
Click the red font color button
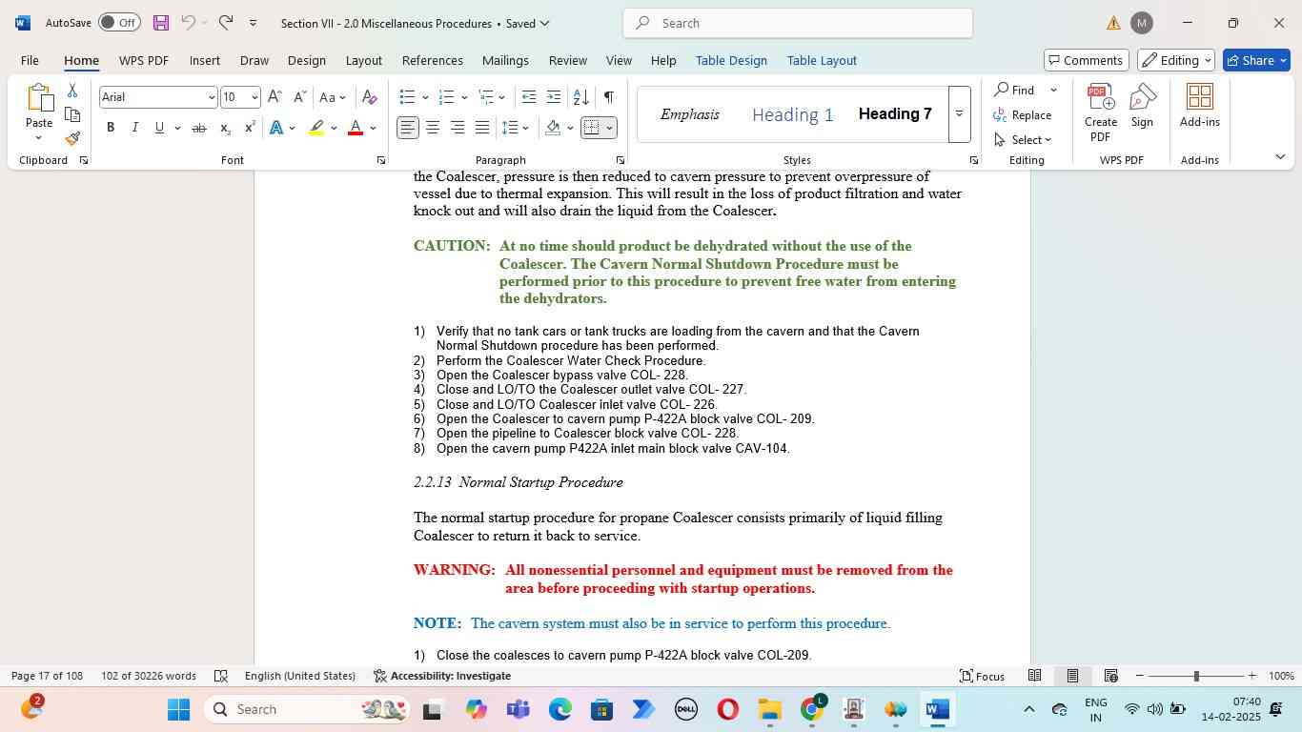pos(356,128)
